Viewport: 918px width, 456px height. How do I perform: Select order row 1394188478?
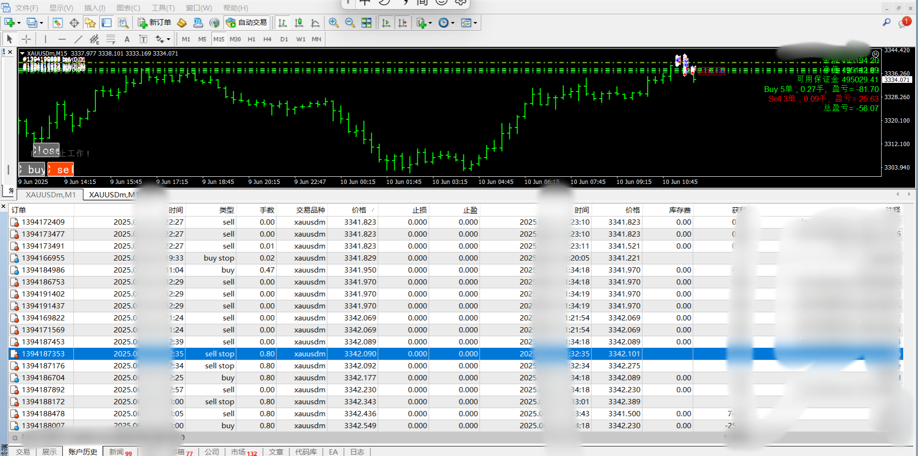(43, 413)
